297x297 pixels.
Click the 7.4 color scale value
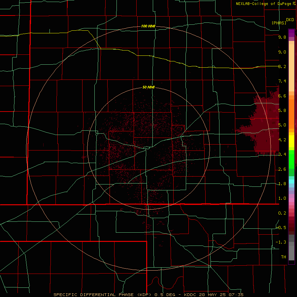coord(282,81)
